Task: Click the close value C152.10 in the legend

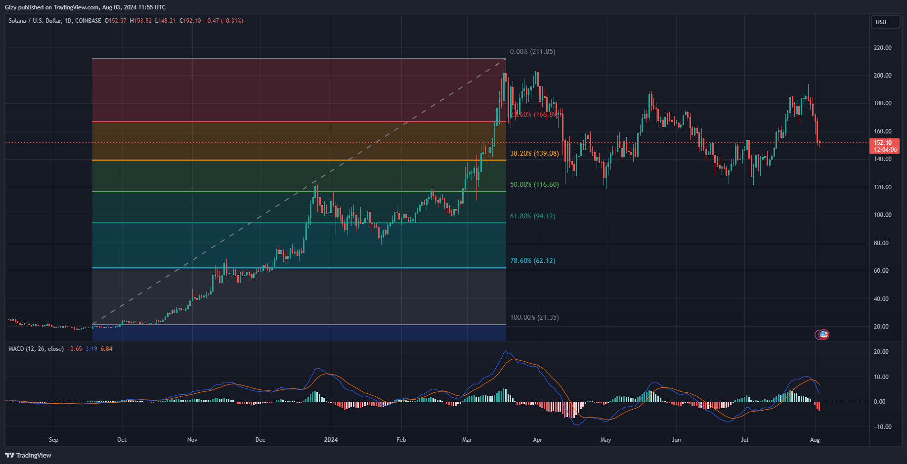Action: [x=190, y=21]
